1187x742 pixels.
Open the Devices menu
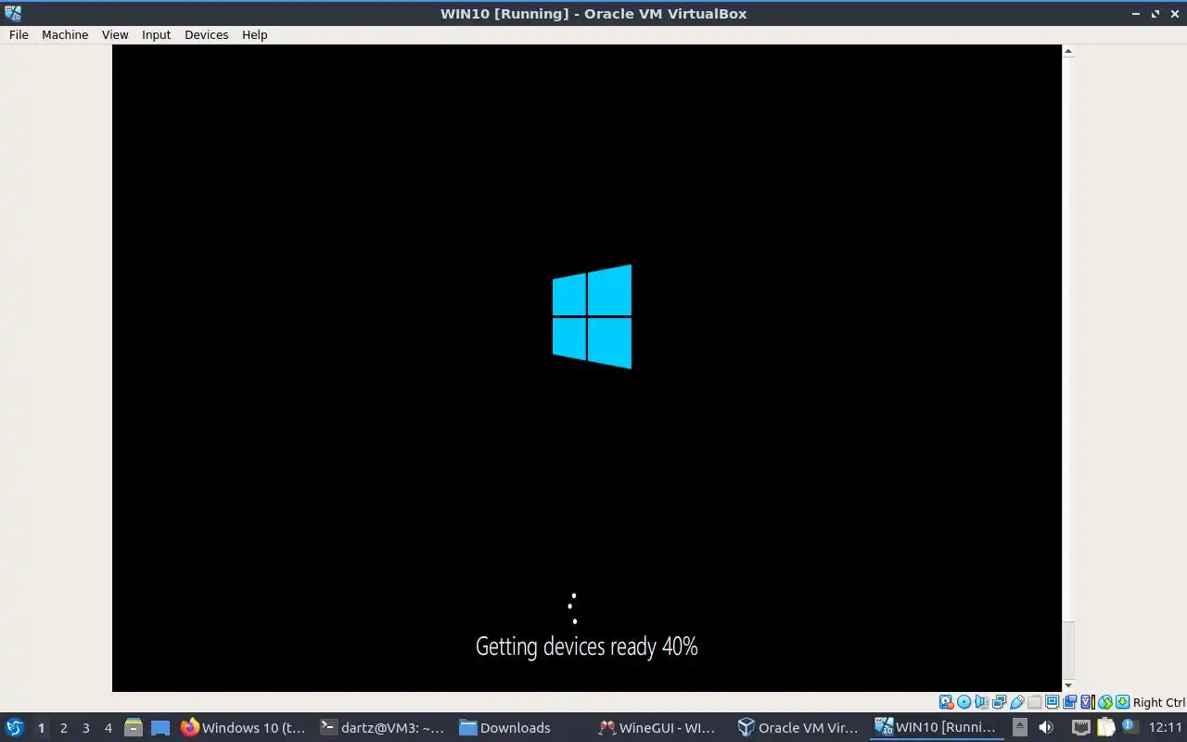coord(206,34)
